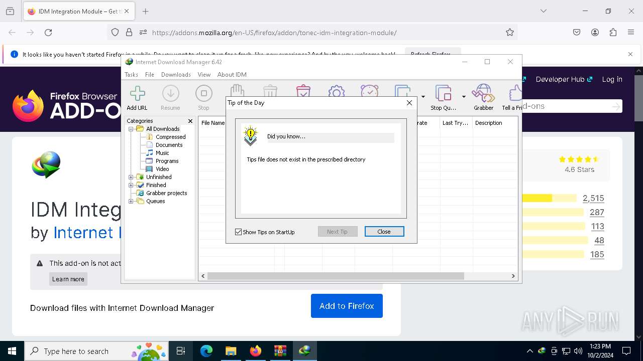Collapse the All Downloads tree node
Viewport: 643px width, 361px height.
[131, 129]
